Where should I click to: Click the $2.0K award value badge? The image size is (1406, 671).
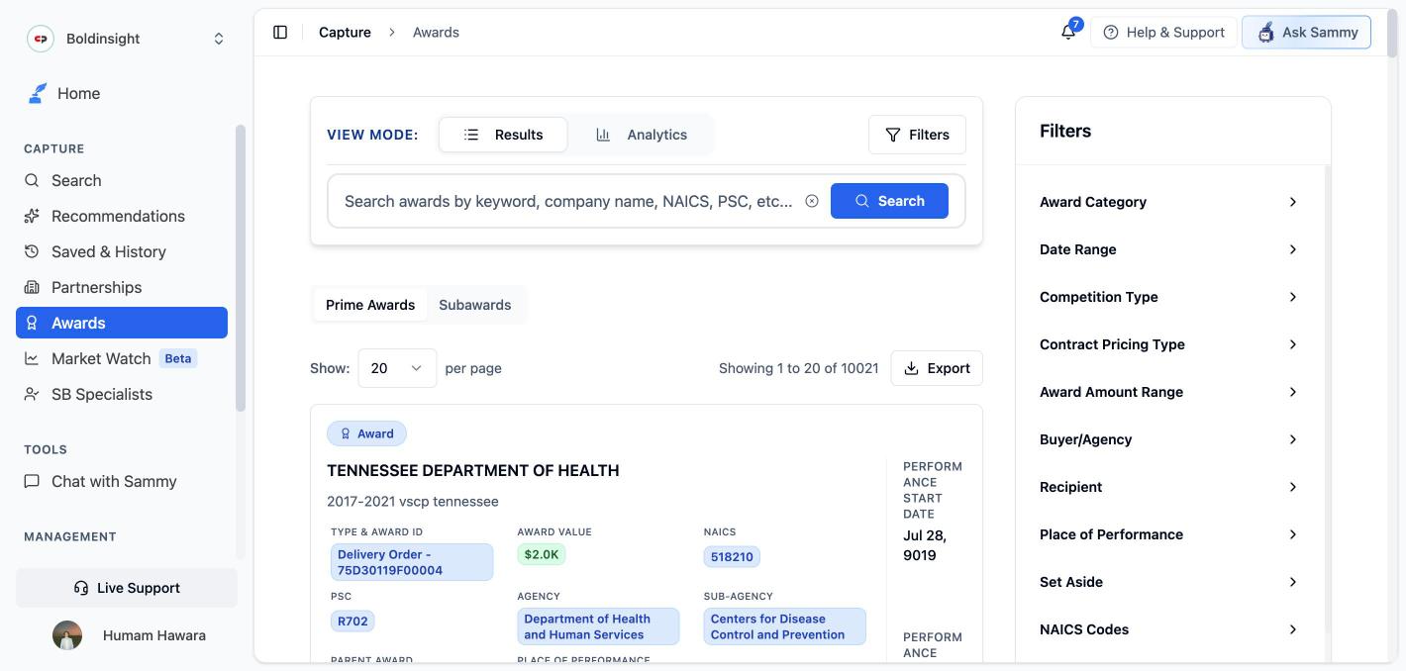(x=542, y=554)
